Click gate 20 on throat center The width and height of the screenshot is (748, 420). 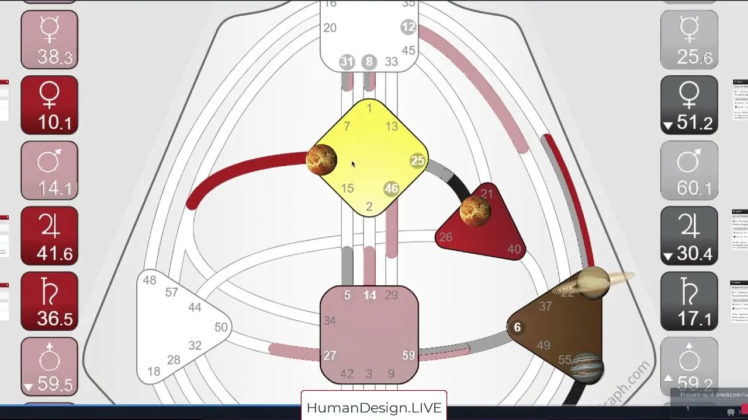[x=330, y=27]
